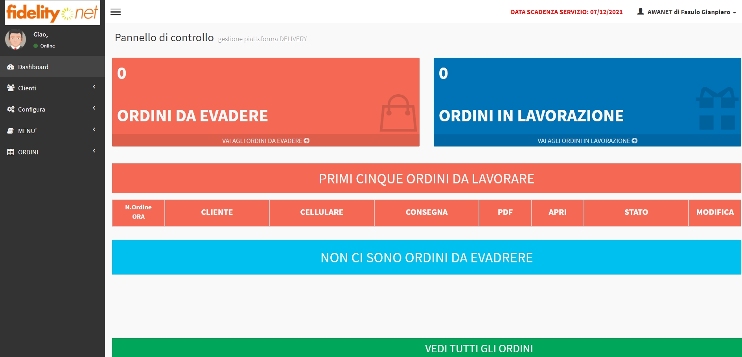This screenshot has height=357, width=742.
Task: Click the NON CI SONO ORDINI banner
Action: [x=427, y=257]
